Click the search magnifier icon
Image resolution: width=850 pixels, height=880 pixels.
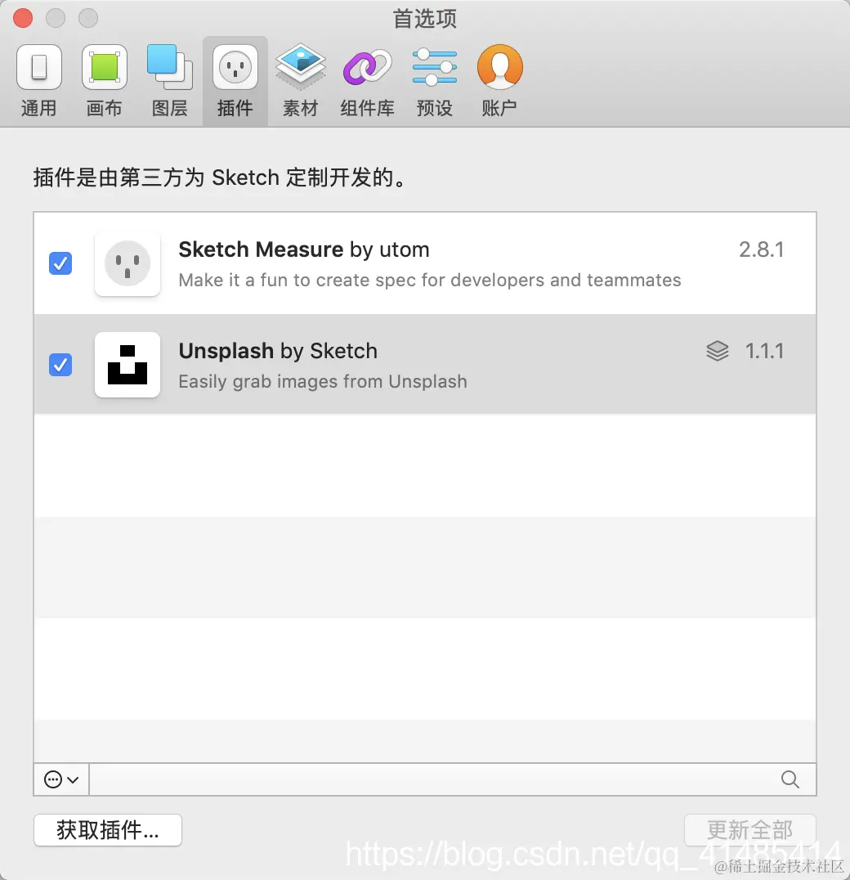[x=790, y=779]
